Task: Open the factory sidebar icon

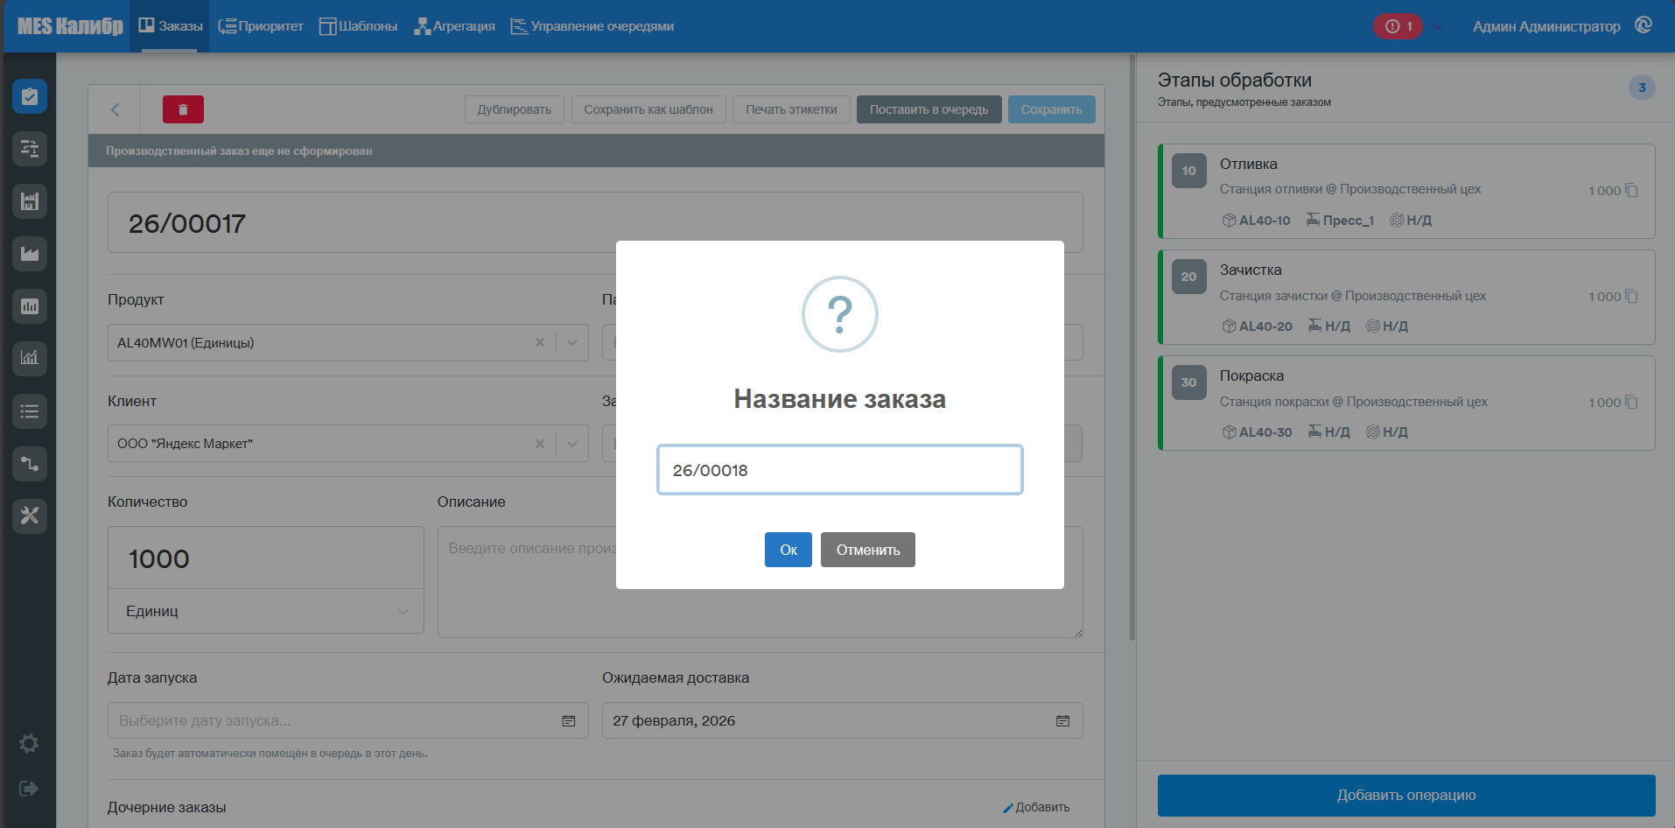Action: pos(30,254)
